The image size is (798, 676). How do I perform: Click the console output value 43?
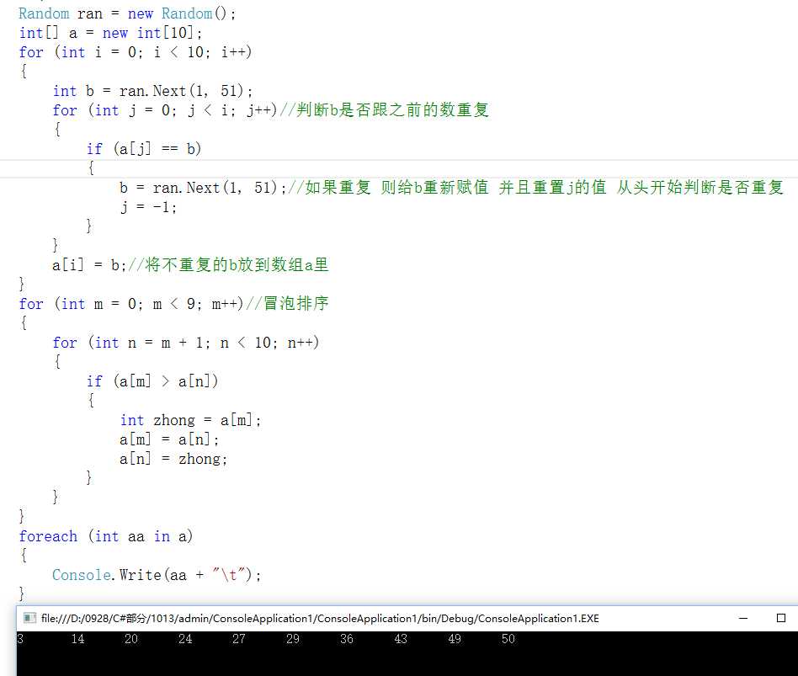(x=401, y=639)
